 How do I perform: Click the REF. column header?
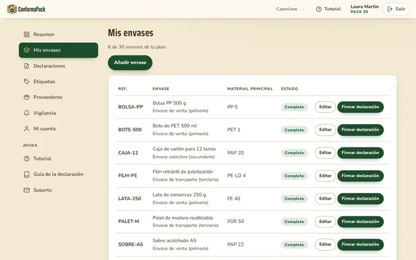pos(123,89)
